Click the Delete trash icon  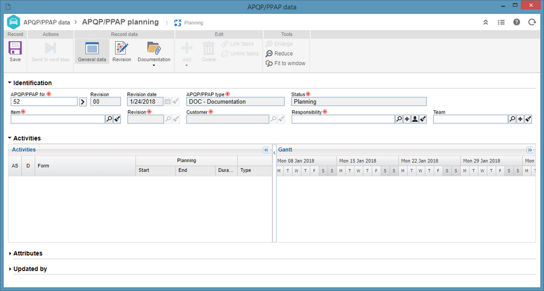coord(209,49)
